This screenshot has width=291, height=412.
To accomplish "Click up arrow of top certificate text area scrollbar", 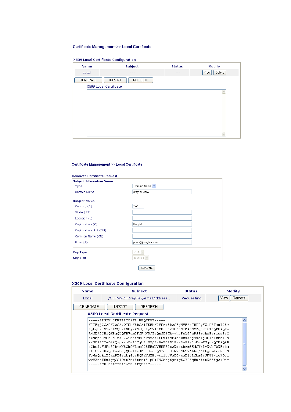I will pos(224,92).
